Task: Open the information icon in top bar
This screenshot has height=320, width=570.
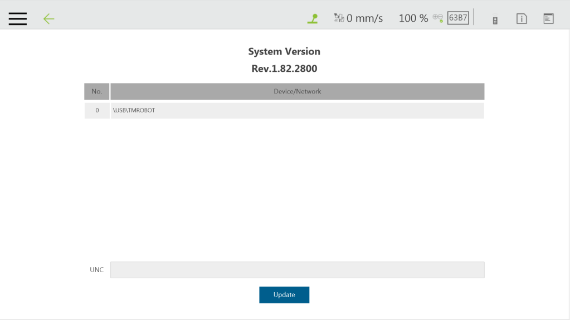Action: coord(522,18)
